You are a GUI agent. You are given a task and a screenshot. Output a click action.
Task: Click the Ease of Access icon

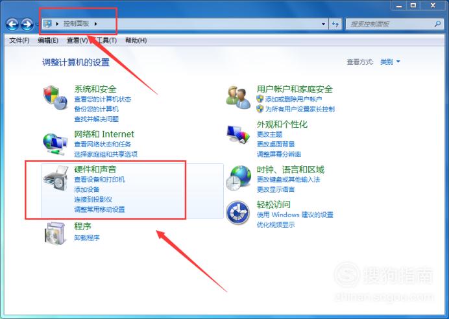coord(238,213)
